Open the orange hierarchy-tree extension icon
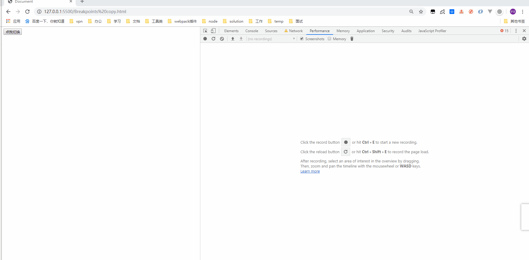The image size is (529, 260). 461,12
